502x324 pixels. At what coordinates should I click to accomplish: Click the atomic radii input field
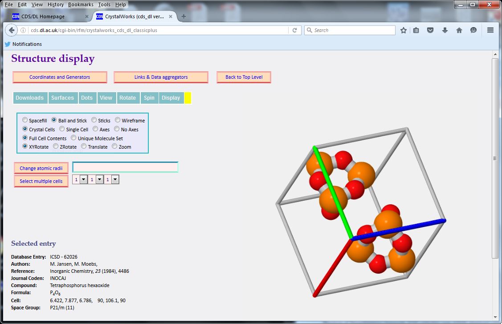point(125,167)
